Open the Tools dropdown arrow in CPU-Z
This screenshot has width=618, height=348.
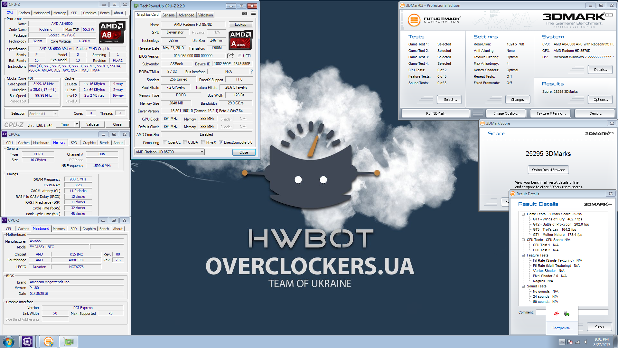pos(77,124)
